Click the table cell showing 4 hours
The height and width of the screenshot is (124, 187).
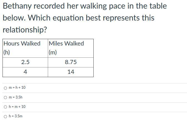25,72
